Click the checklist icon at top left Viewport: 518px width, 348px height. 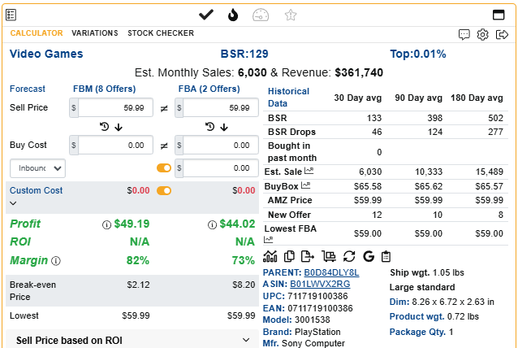tap(11, 15)
